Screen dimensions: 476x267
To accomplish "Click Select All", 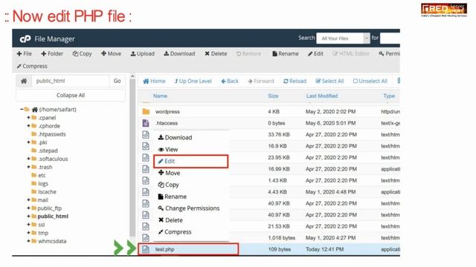I will tap(329, 81).
